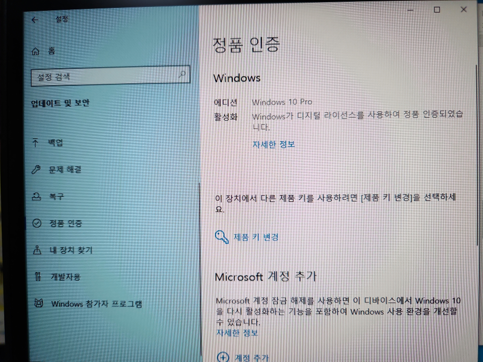Click the Windows Insider cat icon
The width and height of the screenshot is (483, 362).
tap(39, 303)
